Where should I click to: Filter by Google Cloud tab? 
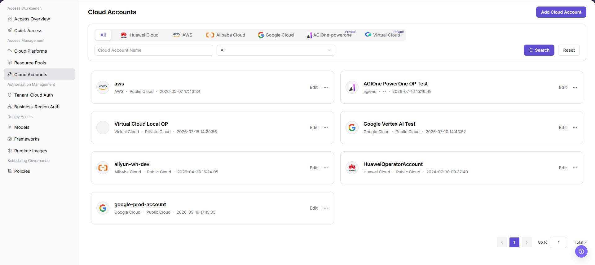coord(276,35)
